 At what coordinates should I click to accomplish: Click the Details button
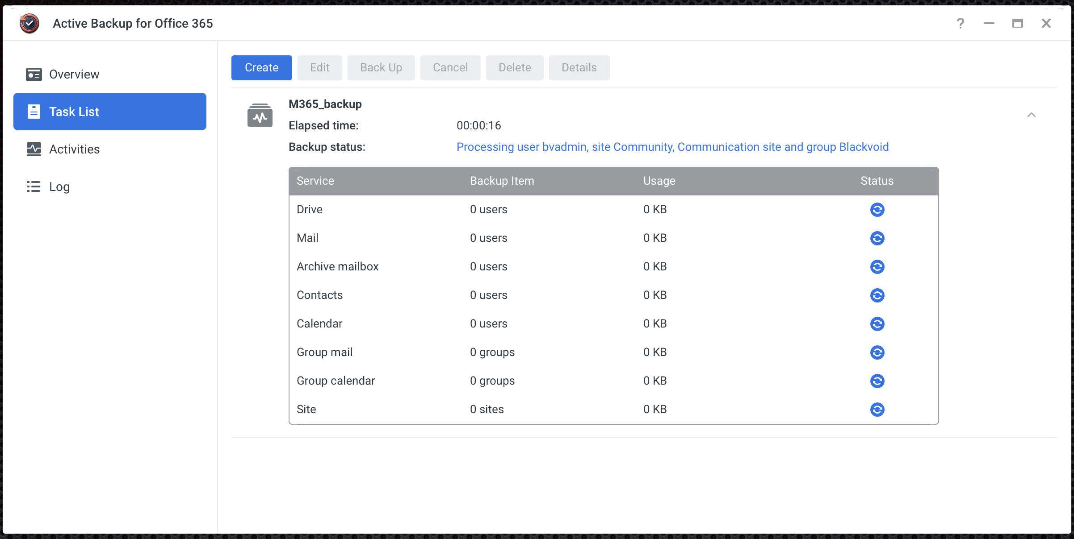[x=579, y=67]
